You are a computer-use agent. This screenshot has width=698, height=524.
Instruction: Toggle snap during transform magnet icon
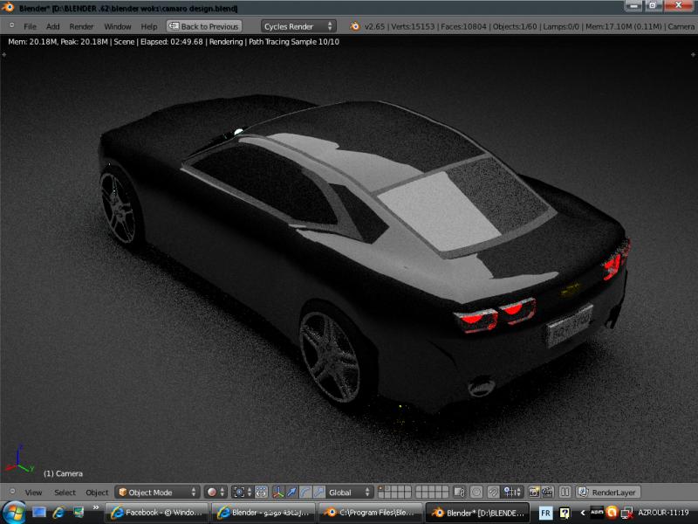[494, 493]
